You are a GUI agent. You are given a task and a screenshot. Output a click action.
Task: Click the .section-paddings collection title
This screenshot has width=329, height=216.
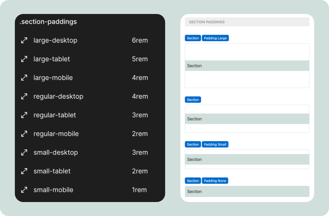pyautogui.click(x=48, y=22)
